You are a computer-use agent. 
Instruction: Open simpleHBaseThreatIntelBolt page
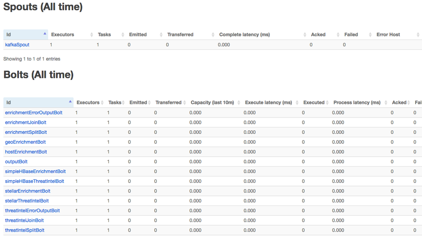34,181
